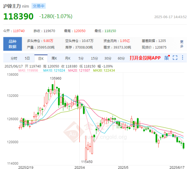Click the 135960 high price annotation
189x169 pixels.
click(55, 79)
